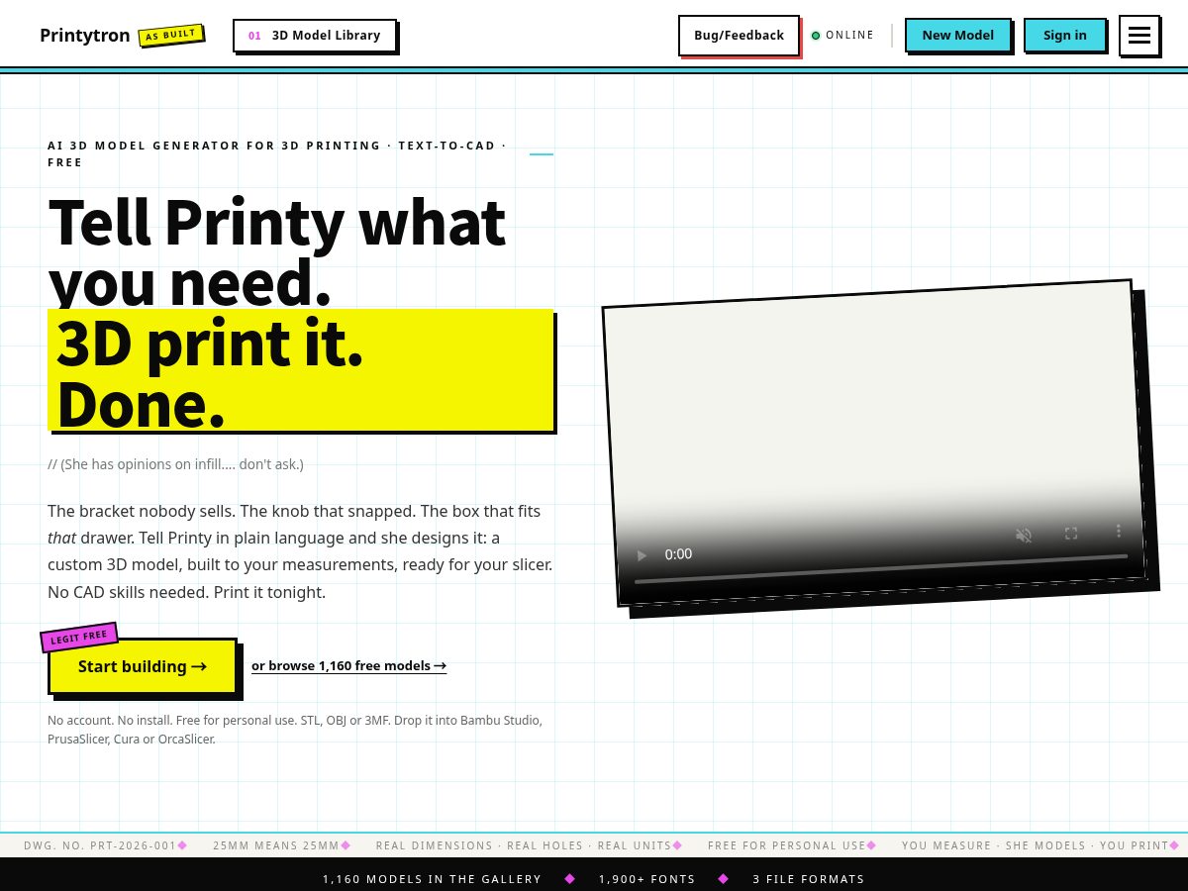1188x891 pixels.
Task: Open video more options menu
Action: (1119, 531)
